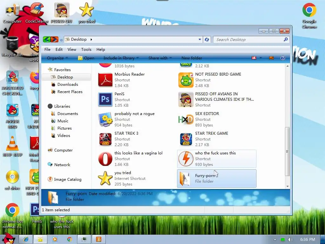Open the Include in library dropdown
Screen dimensions: 325x244
(121, 58)
